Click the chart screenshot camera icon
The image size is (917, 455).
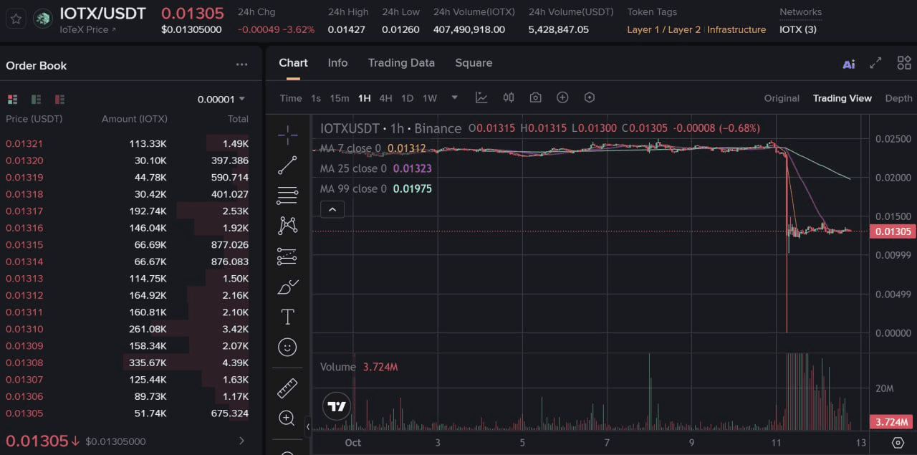coord(535,97)
